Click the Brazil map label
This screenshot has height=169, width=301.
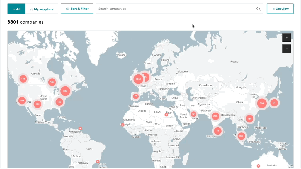tap(89, 149)
